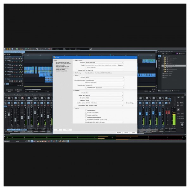Click the Help button in the Export dialog
Viewport: 190px width, 190px height.
point(133,133)
